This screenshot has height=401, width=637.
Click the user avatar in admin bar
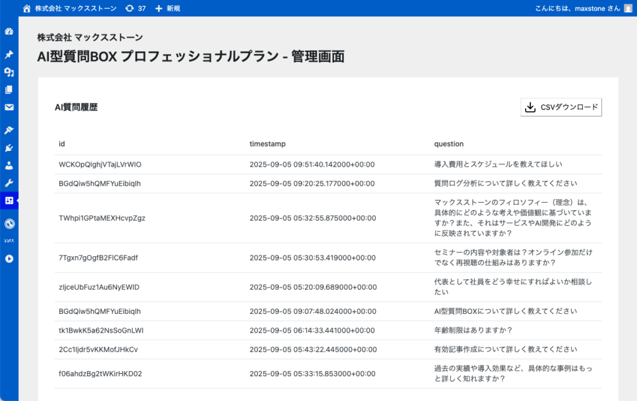pyautogui.click(x=628, y=8)
